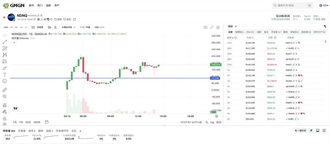The width and height of the screenshot is (330, 144).
Task: Open the 热门 menu item
Action: coord(40,6)
